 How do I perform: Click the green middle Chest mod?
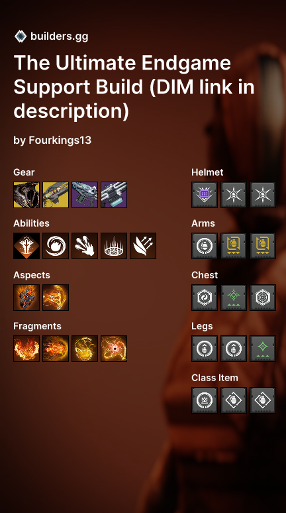tap(234, 298)
